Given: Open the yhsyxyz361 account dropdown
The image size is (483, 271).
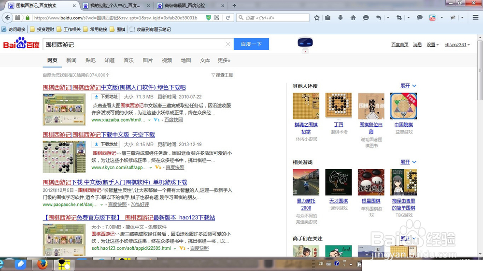Looking at the screenshot, I should click(x=457, y=44).
